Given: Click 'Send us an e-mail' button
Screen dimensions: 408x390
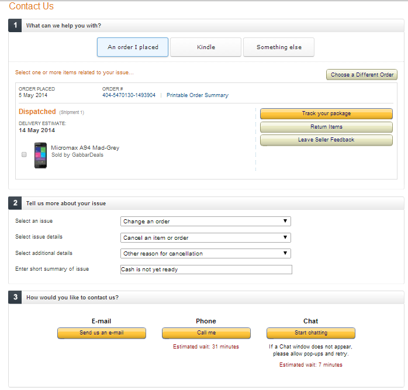Looking at the screenshot, I should point(102,333).
